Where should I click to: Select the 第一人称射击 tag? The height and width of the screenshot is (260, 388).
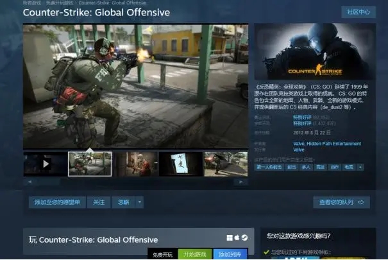(269, 167)
